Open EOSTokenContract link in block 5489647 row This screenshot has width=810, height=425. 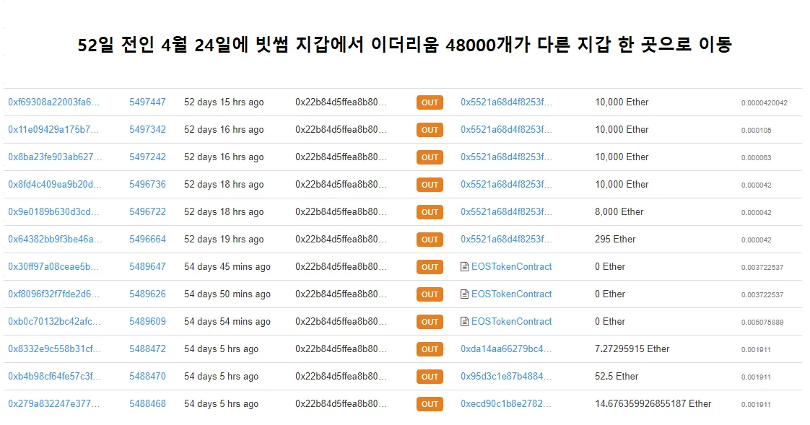(x=511, y=266)
